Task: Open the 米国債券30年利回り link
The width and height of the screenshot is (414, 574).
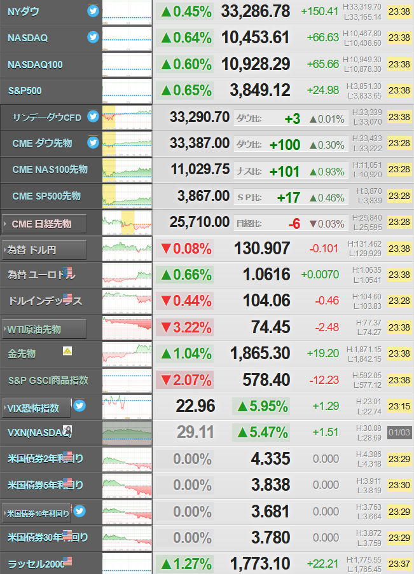Action: 48,537
